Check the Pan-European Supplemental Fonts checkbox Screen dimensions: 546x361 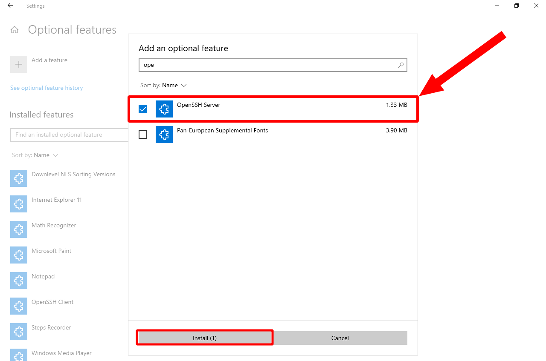[x=143, y=135]
